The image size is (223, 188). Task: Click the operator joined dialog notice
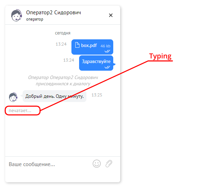point(63,80)
